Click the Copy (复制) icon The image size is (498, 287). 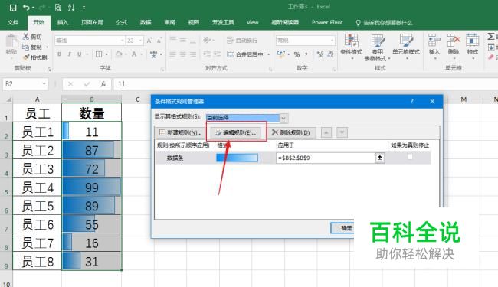coord(26,47)
